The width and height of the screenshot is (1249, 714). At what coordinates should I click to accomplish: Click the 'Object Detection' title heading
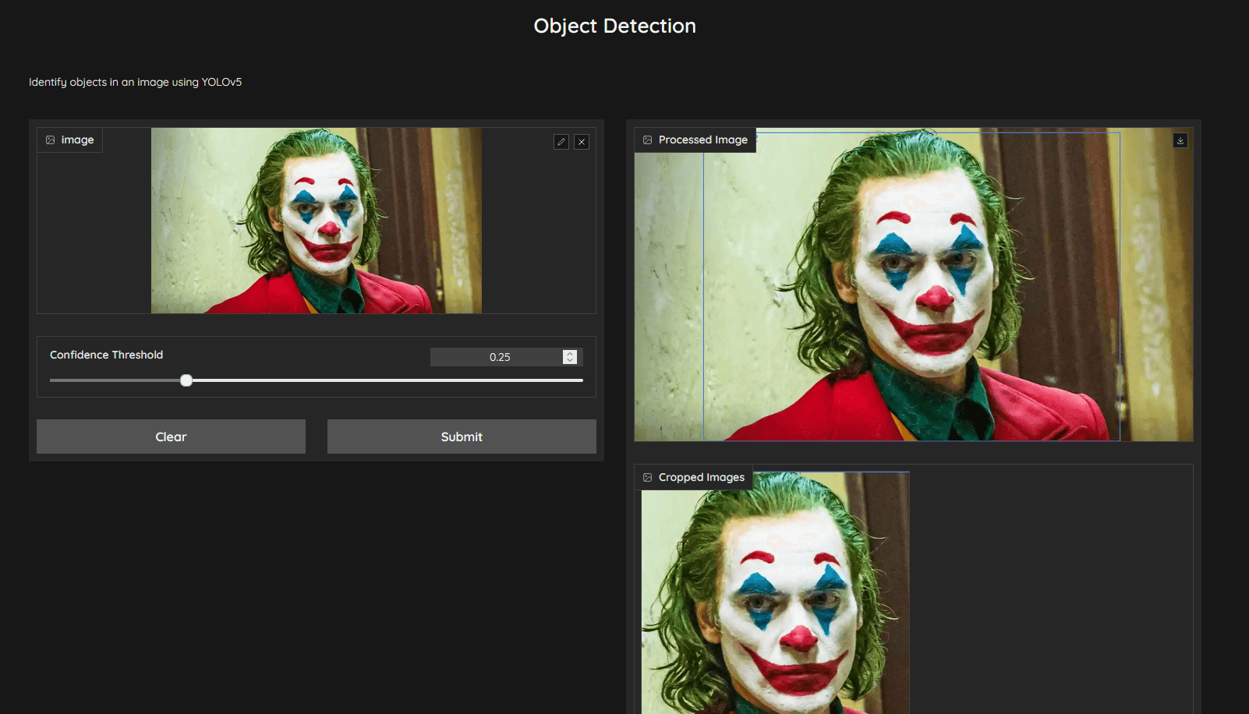[614, 26]
